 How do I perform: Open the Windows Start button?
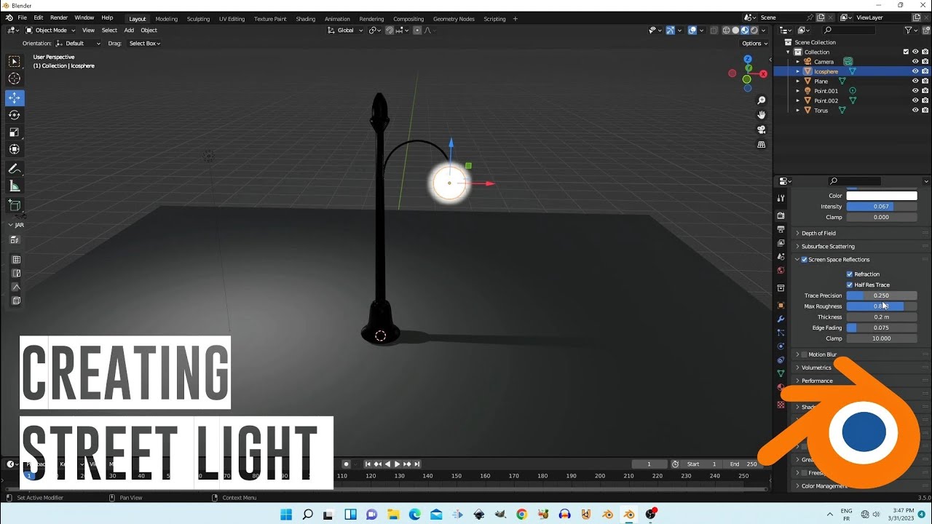(x=286, y=515)
